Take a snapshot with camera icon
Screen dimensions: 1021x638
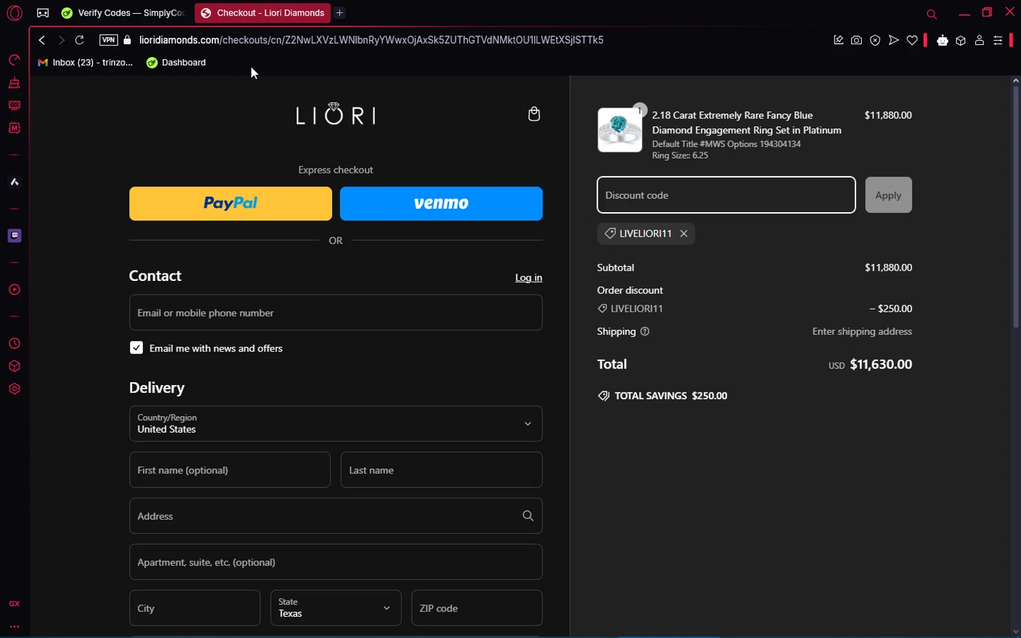(x=856, y=40)
